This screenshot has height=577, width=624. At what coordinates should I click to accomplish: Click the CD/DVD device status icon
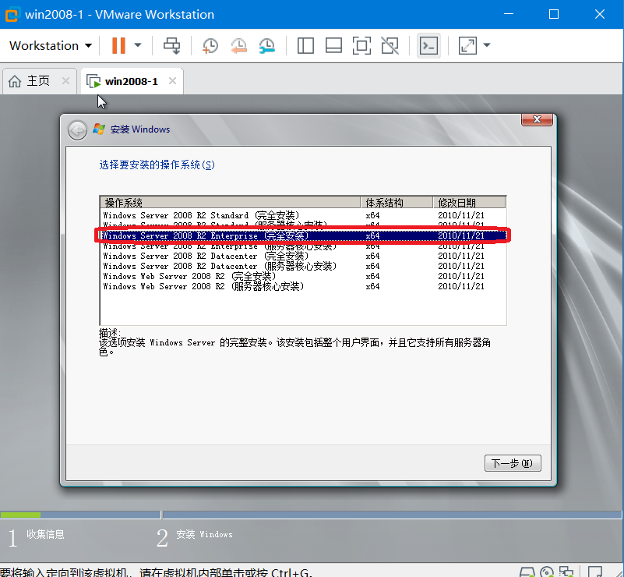coord(546,572)
